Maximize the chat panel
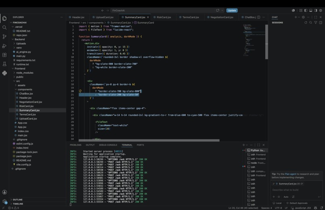 click(316, 17)
